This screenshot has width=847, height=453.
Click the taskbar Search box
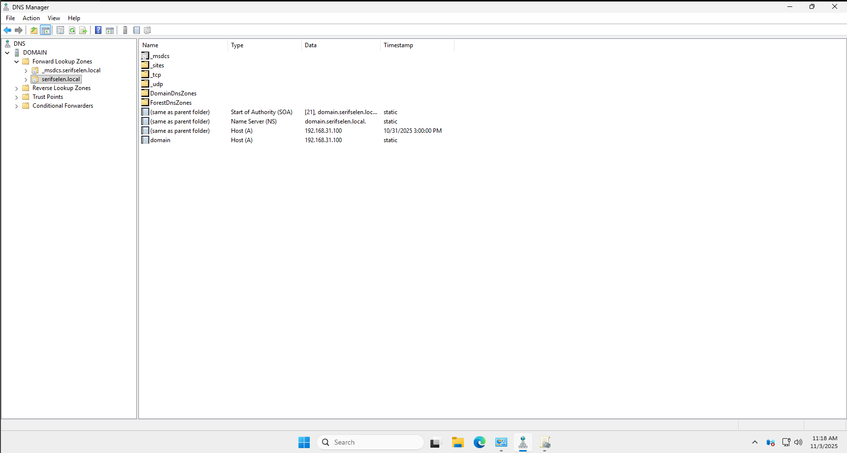370,442
